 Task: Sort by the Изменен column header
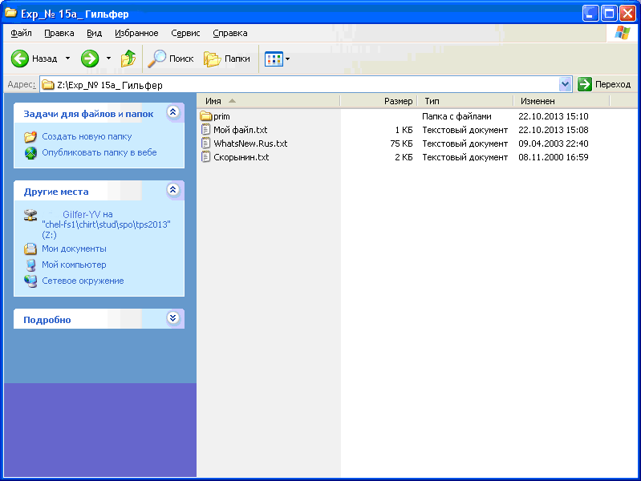pyautogui.click(x=562, y=101)
